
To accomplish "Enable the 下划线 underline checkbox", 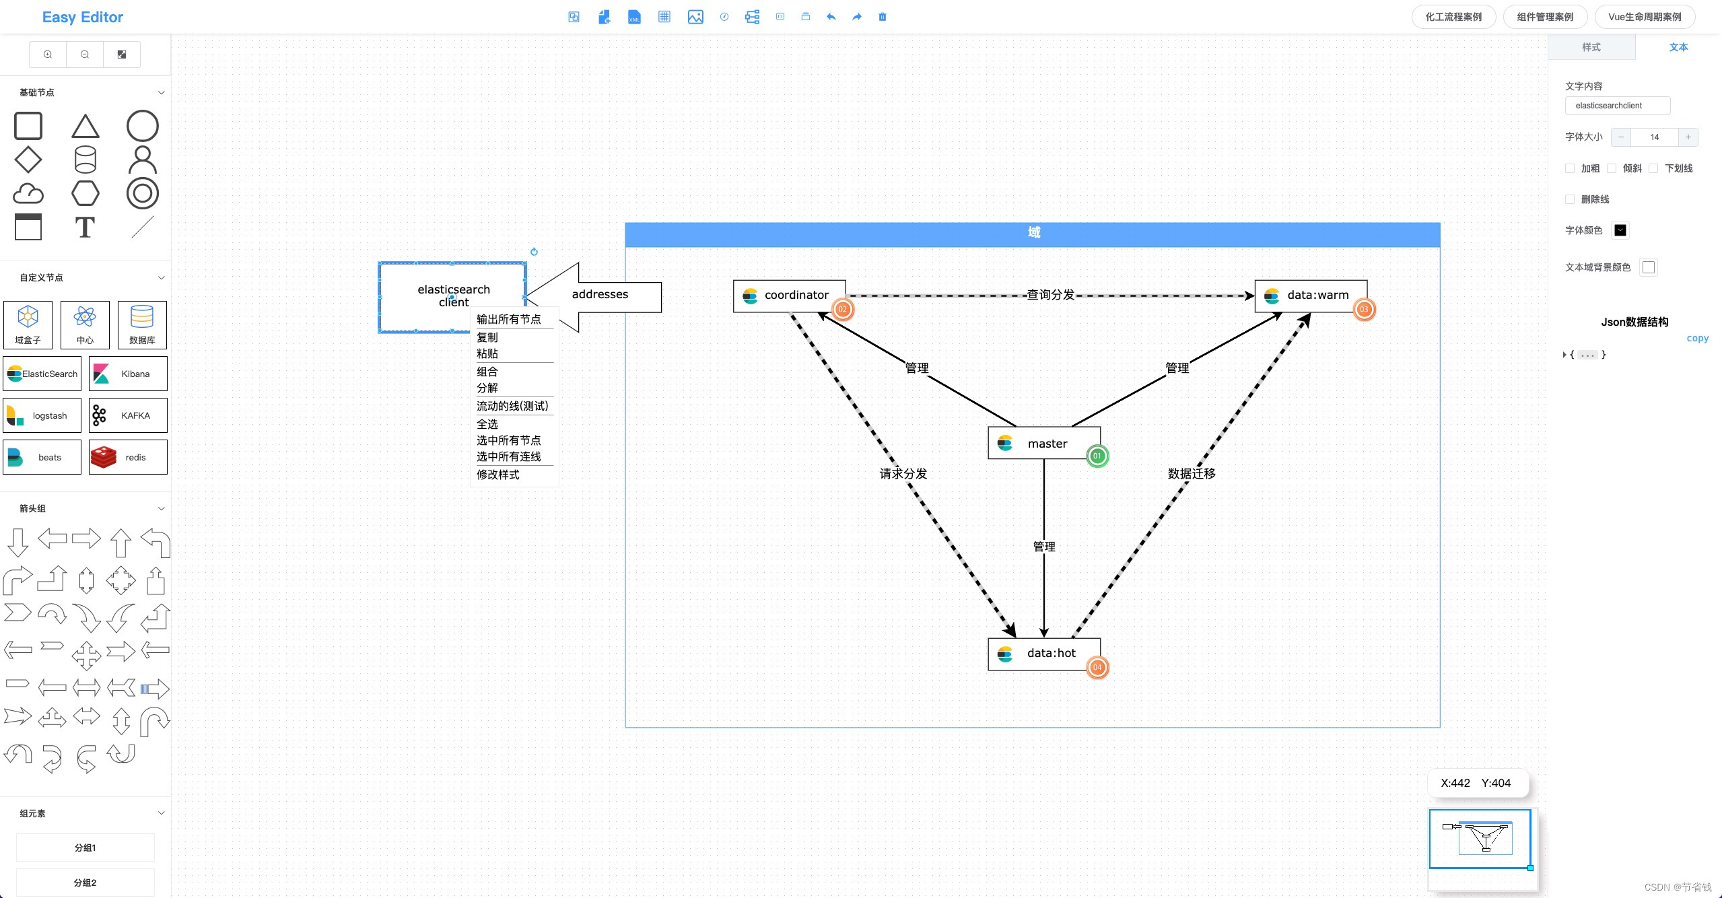I will (1654, 168).
